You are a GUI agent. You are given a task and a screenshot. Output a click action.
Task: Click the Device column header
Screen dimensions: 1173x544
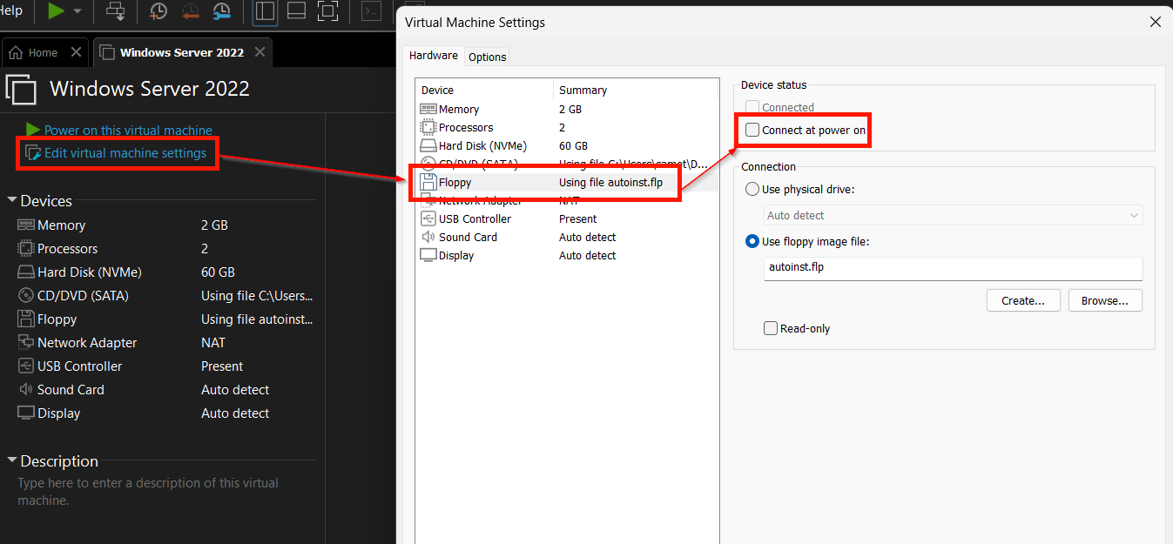tap(484, 90)
